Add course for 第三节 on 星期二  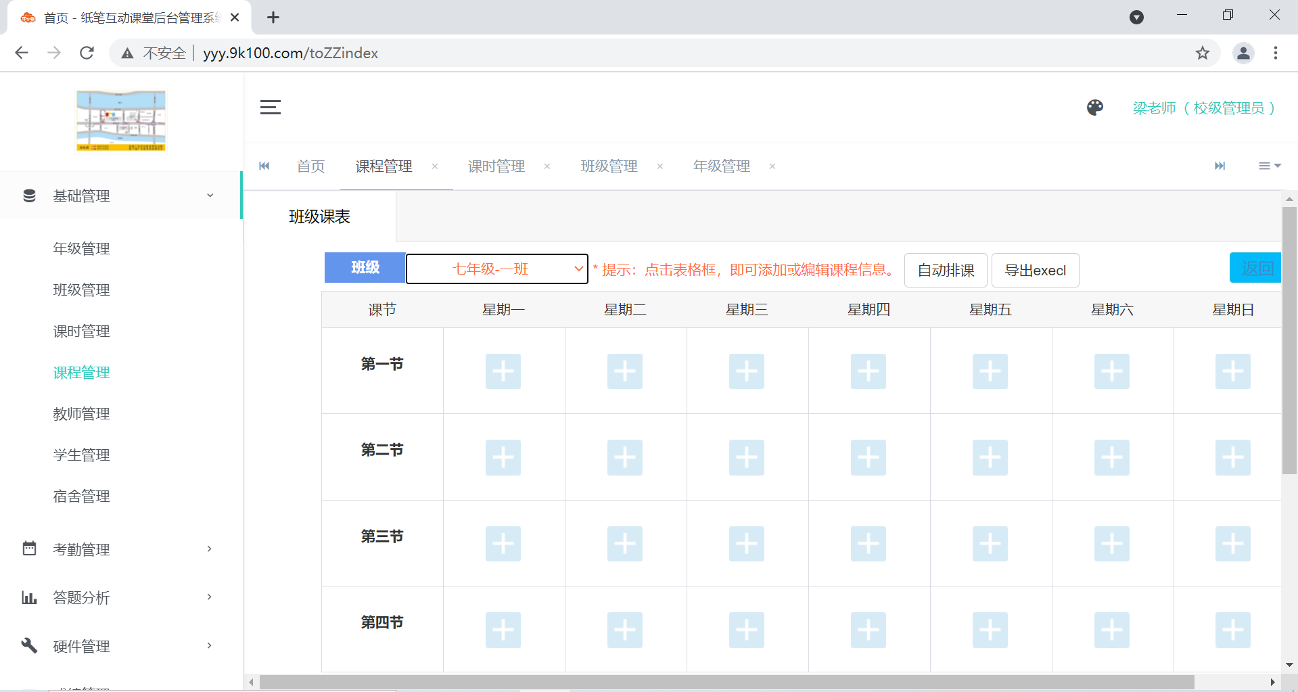tap(625, 543)
